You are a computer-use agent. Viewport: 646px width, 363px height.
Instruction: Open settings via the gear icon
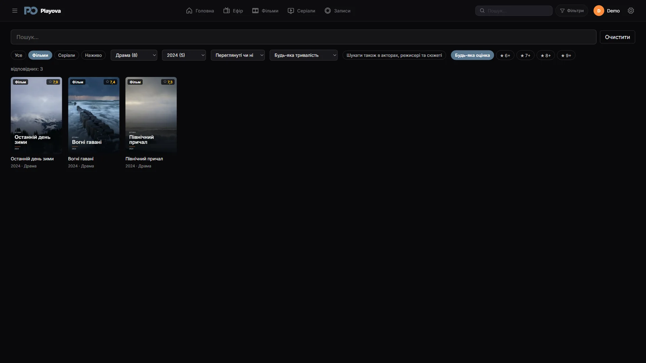(631, 11)
